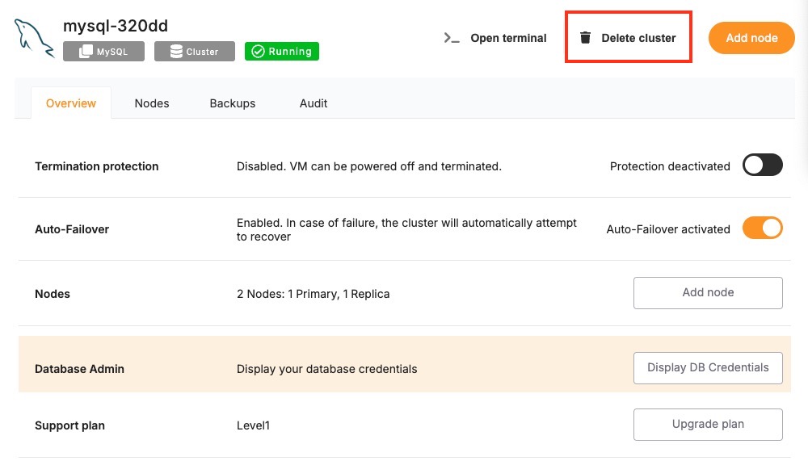This screenshot has width=808, height=465.
Task: Open terminal via the prompt icon
Action: pyautogui.click(x=452, y=38)
